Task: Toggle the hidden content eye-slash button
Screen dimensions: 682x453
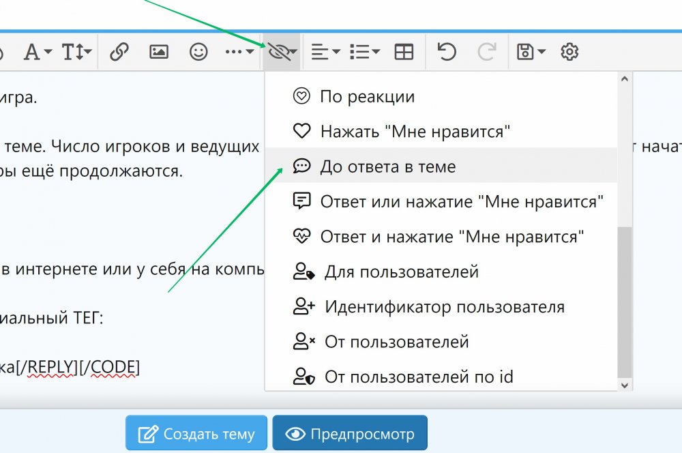Action: click(x=283, y=52)
